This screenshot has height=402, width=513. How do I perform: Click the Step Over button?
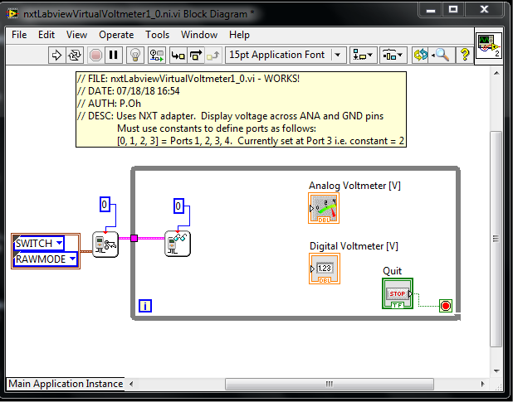coord(196,55)
